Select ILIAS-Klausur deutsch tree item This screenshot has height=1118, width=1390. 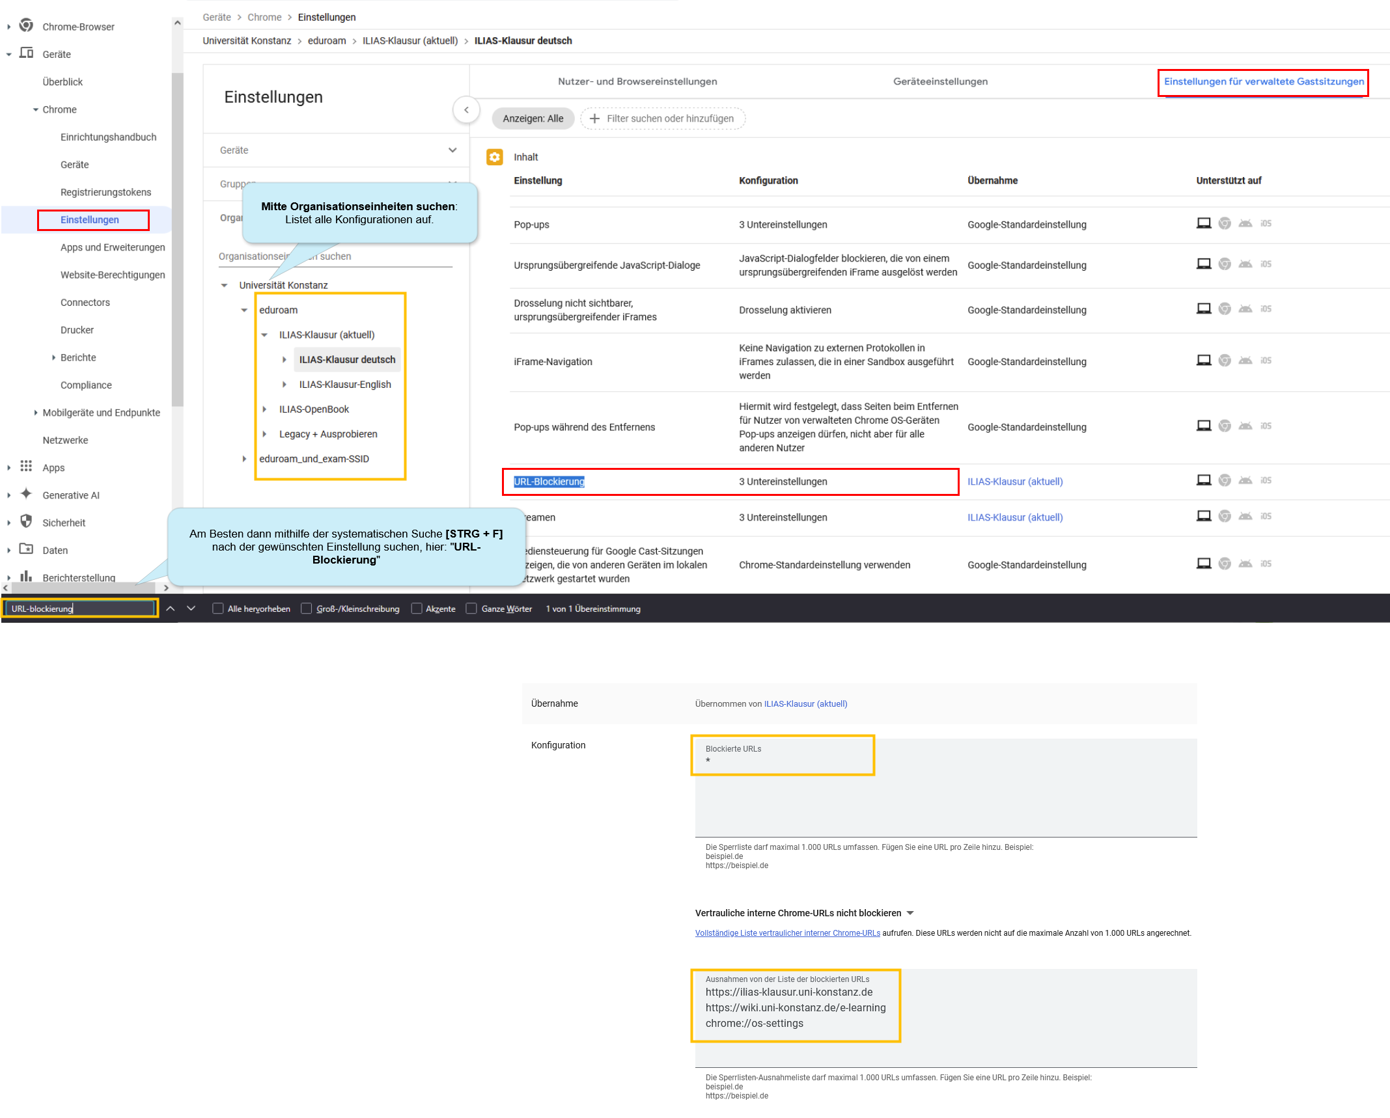tap(347, 359)
